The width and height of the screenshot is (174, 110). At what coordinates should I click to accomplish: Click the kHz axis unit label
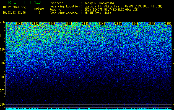2,22
